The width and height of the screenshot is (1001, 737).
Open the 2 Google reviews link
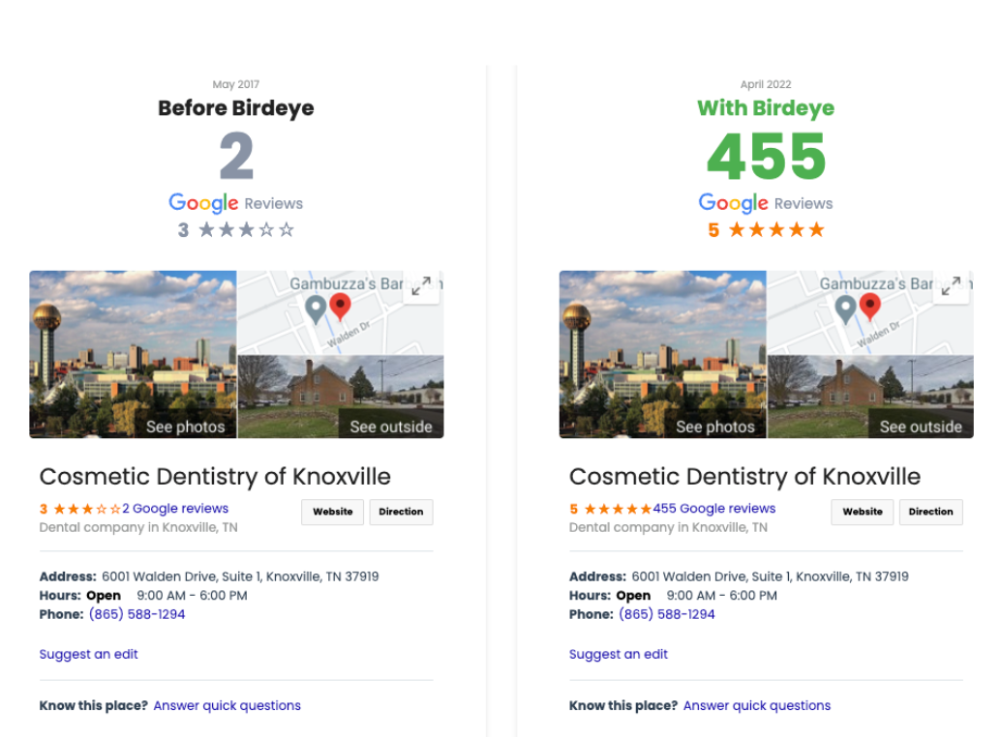coord(175,508)
